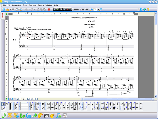Move note up with up arrow

[x=141, y=104]
